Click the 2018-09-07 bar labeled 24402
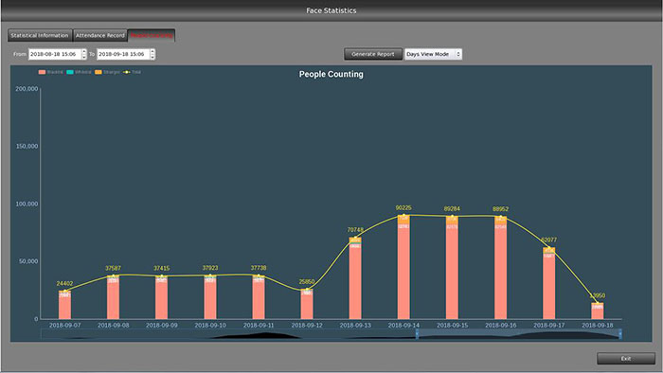Screen dimensions: 663x373 (64, 305)
